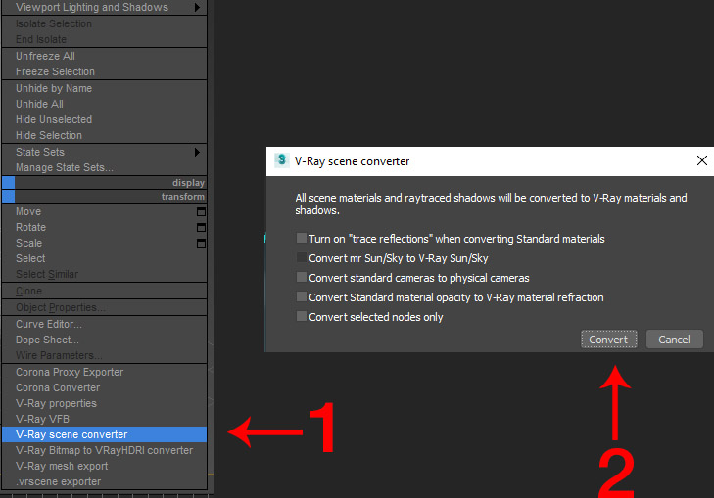714x498 pixels.
Task: Launch Corona Converter
Action: 104,387
